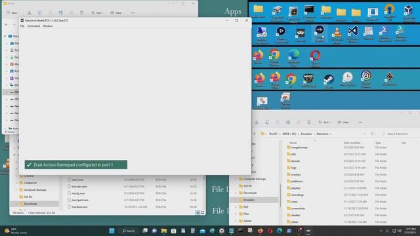Select msxdos2.rom in the lower-left Explorer
Image resolution: width=420 pixels, height=236 pixels.
(133, 207)
